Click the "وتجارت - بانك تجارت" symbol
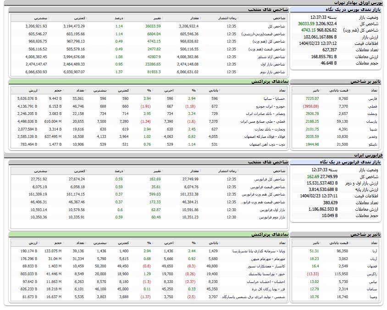 tap(270, 129)
